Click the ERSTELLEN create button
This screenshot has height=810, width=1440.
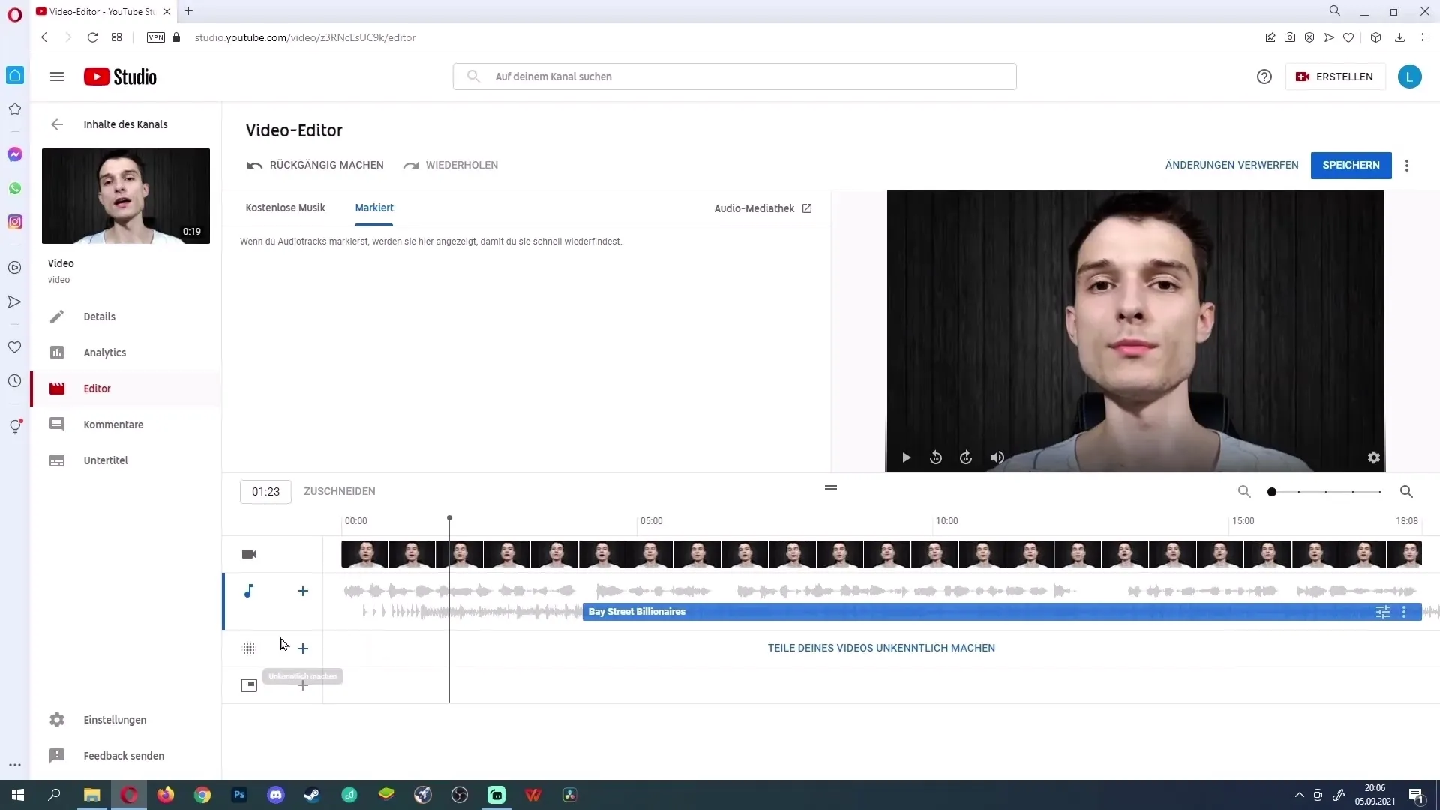pos(1335,76)
